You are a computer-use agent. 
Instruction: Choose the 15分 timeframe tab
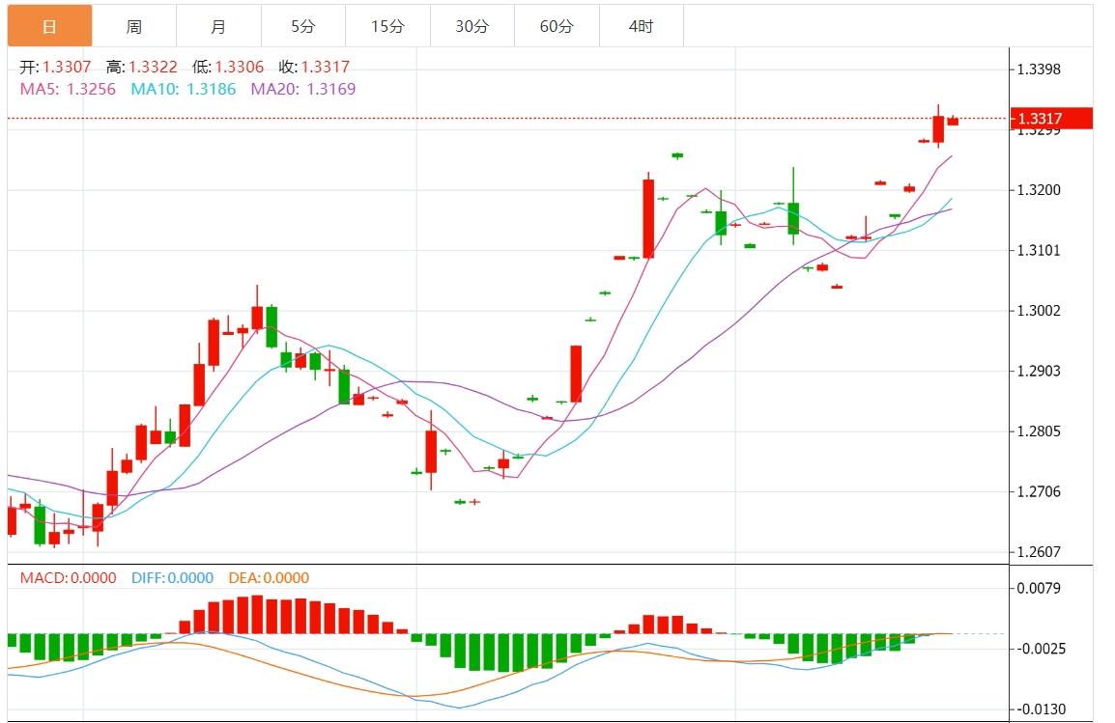click(x=387, y=26)
